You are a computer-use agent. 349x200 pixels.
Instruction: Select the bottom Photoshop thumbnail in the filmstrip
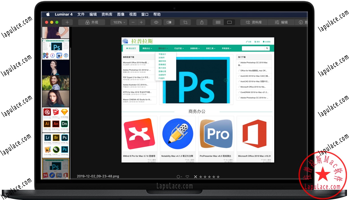(x=55, y=169)
